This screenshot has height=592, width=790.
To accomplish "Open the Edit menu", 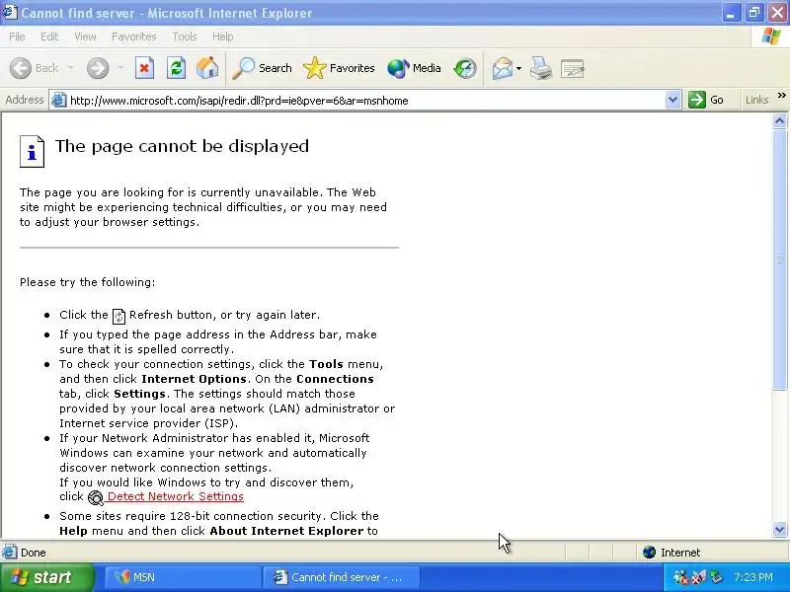I will pyautogui.click(x=49, y=37).
